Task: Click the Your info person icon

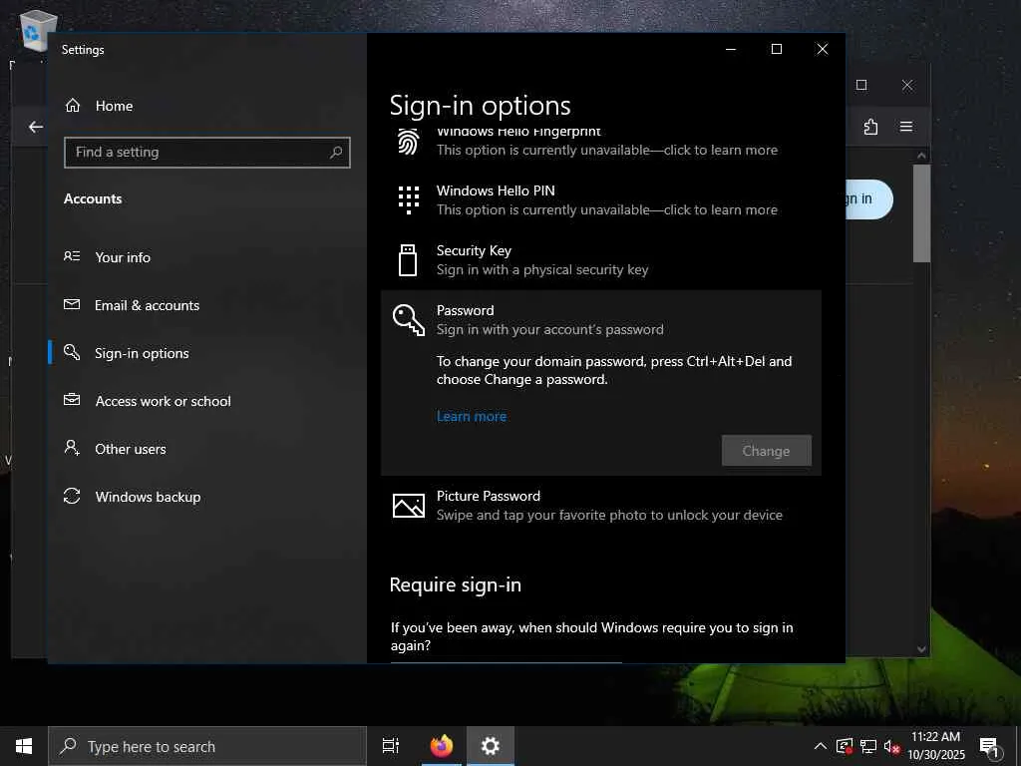Action: click(72, 256)
